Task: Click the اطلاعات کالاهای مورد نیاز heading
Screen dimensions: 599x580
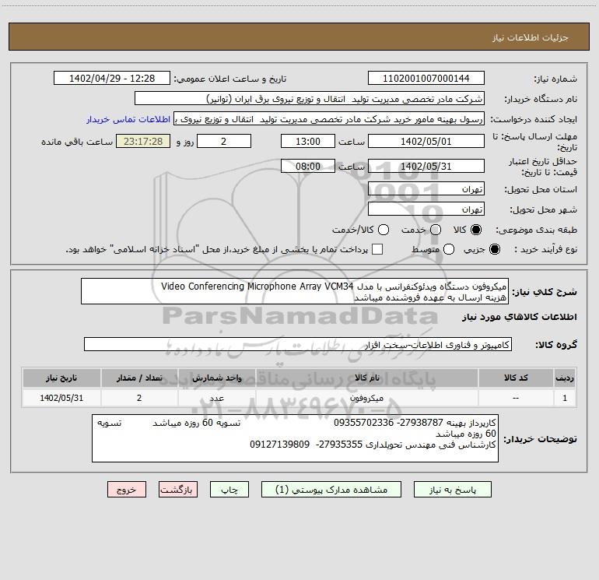Action: click(520, 317)
